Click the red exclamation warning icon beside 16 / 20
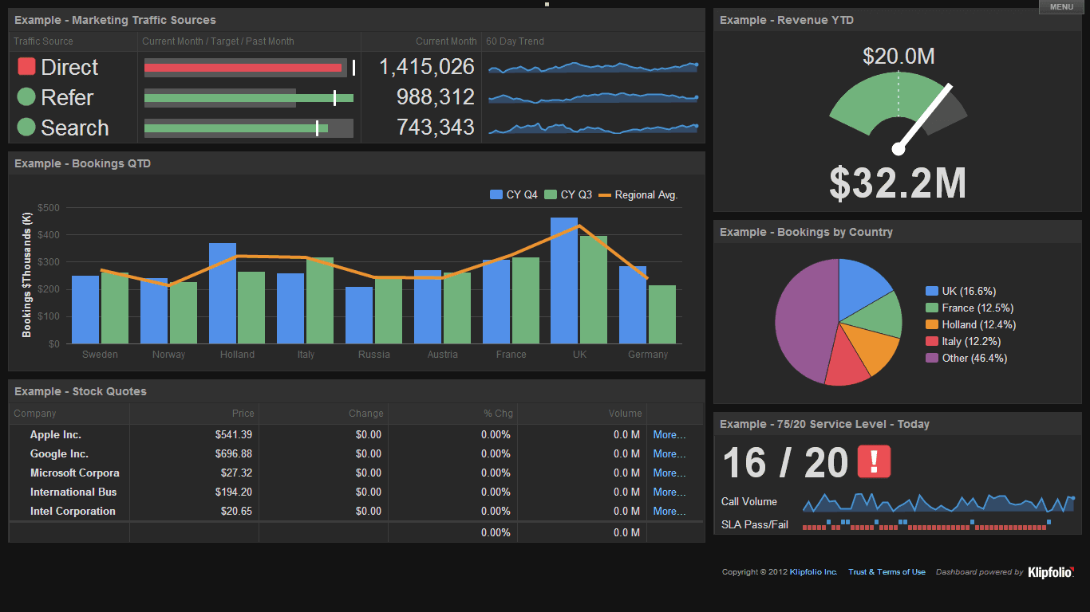Image resolution: width=1090 pixels, height=612 pixels. click(875, 461)
